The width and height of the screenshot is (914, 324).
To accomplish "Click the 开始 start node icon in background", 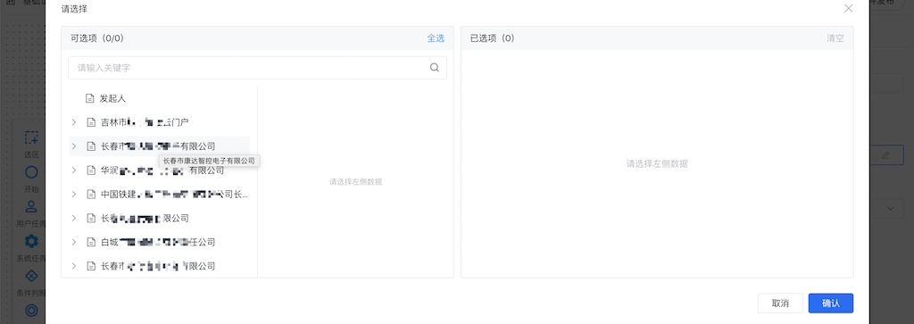I will click(31, 172).
